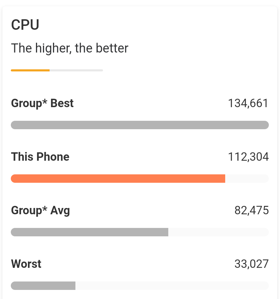
Task: Click the Group Best score 134,661
Action: pos(248,103)
